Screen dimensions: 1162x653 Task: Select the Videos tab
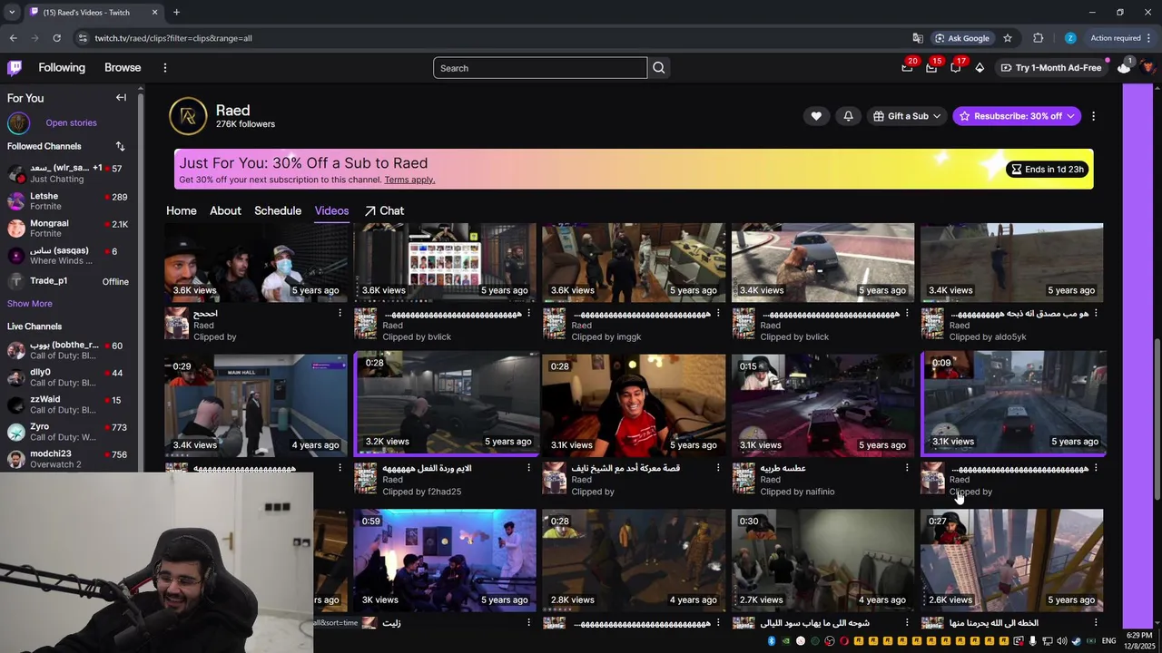pos(331,210)
